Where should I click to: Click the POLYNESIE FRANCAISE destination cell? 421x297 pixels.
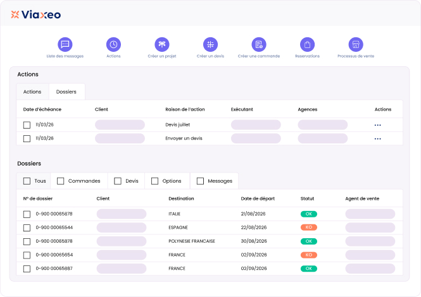[x=192, y=241]
